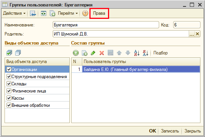This screenshot has width=205, height=137.
Task: Click the pencil edit icon
Action: [x=93, y=53]
